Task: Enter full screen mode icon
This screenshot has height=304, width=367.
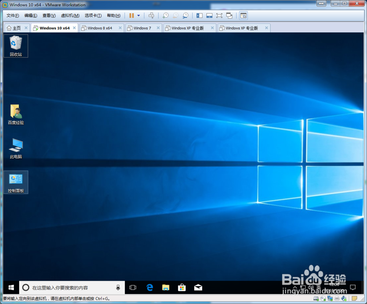Action: 219,15
